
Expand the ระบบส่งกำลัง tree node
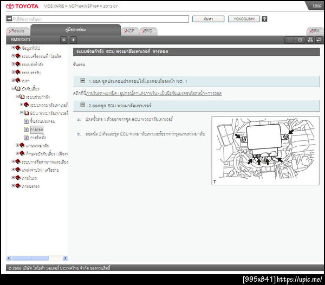tap(13, 64)
